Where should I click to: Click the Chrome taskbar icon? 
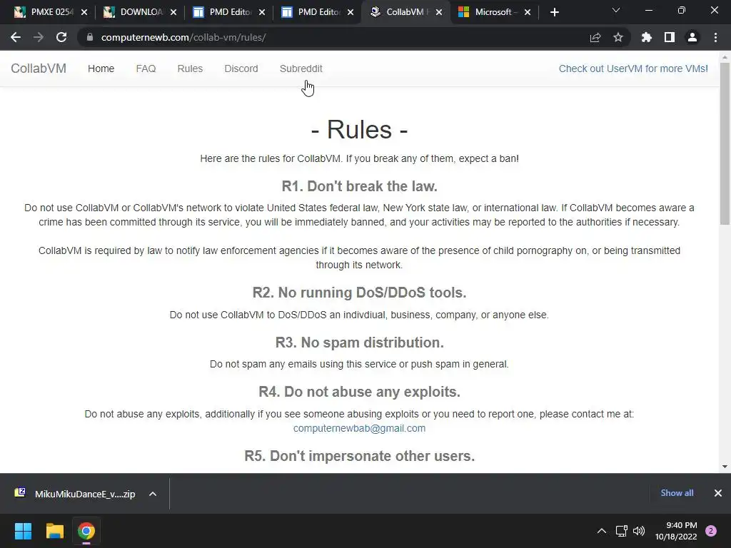(x=86, y=531)
